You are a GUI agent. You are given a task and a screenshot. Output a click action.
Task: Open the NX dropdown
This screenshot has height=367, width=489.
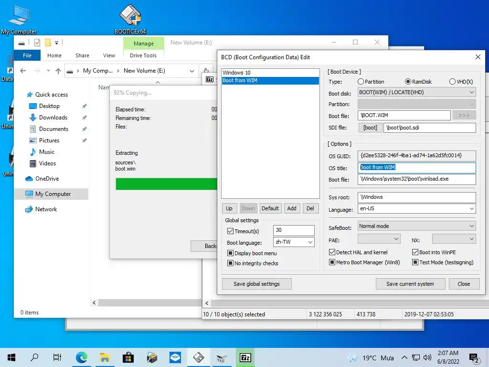tap(454, 239)
